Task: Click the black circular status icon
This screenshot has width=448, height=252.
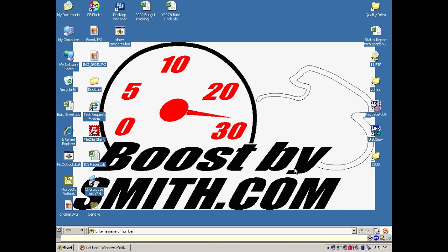Action: pyautogui.click(x=370, y=238)
